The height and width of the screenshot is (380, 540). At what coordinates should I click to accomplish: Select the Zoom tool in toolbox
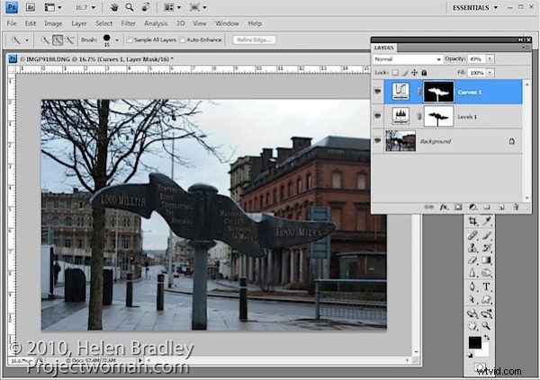(x=486, y=326)
